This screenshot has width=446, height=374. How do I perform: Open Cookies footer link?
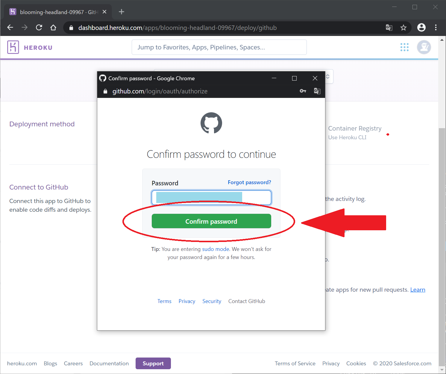(356, 363)
